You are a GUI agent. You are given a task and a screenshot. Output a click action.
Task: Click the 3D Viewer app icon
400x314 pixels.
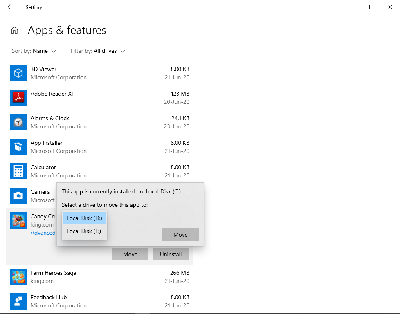coord(18,73)
